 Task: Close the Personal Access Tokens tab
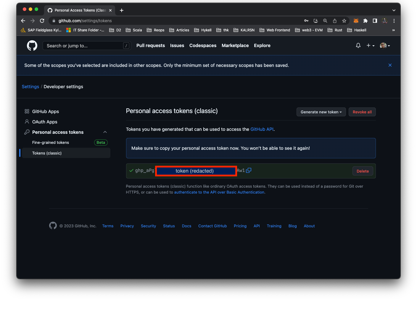coord(110,10)
